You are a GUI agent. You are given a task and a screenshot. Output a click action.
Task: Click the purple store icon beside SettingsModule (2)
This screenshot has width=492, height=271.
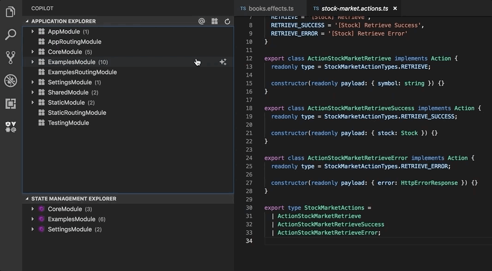tap(42, 229)
